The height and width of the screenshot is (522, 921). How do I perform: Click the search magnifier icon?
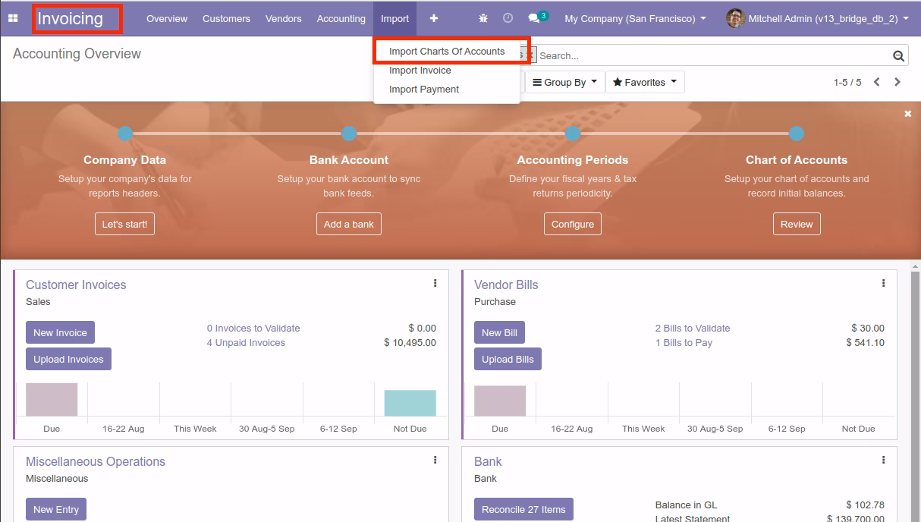pyautogui.click(x=899, y=55)
